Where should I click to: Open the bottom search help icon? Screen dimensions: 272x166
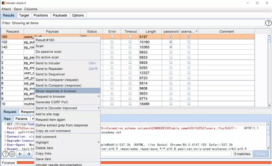click(5, 154)
